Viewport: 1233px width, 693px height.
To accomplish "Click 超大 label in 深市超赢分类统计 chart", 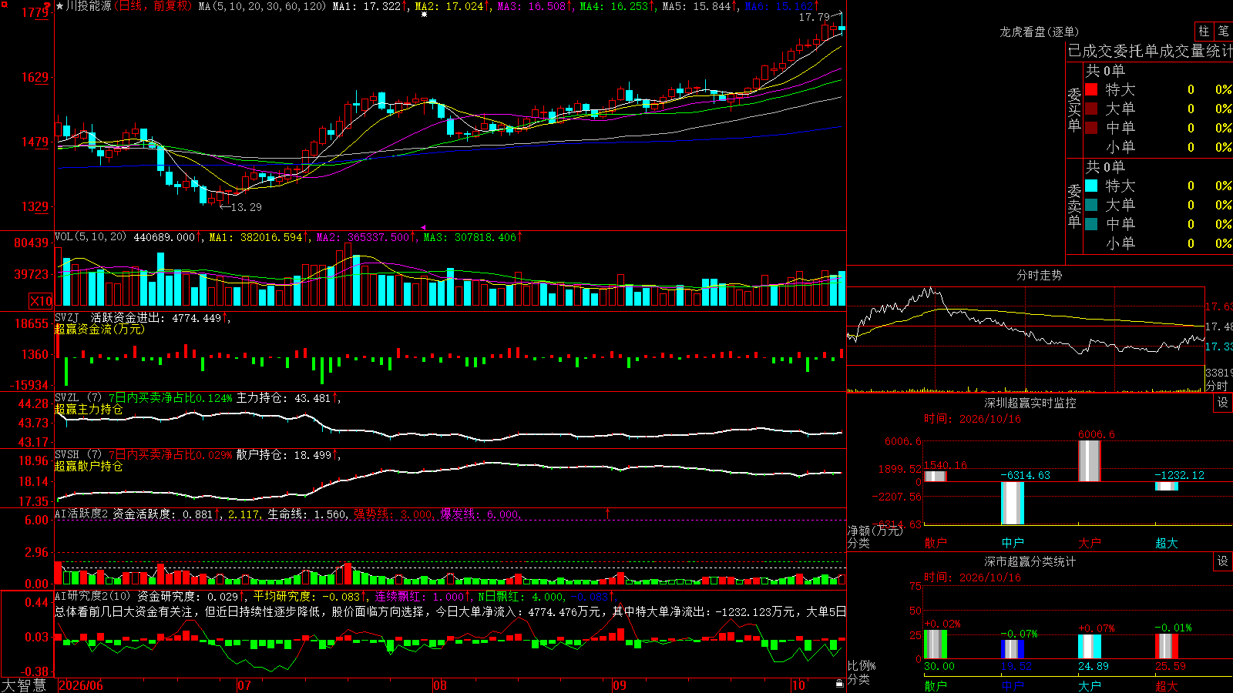I will [x=1167, y=686].
